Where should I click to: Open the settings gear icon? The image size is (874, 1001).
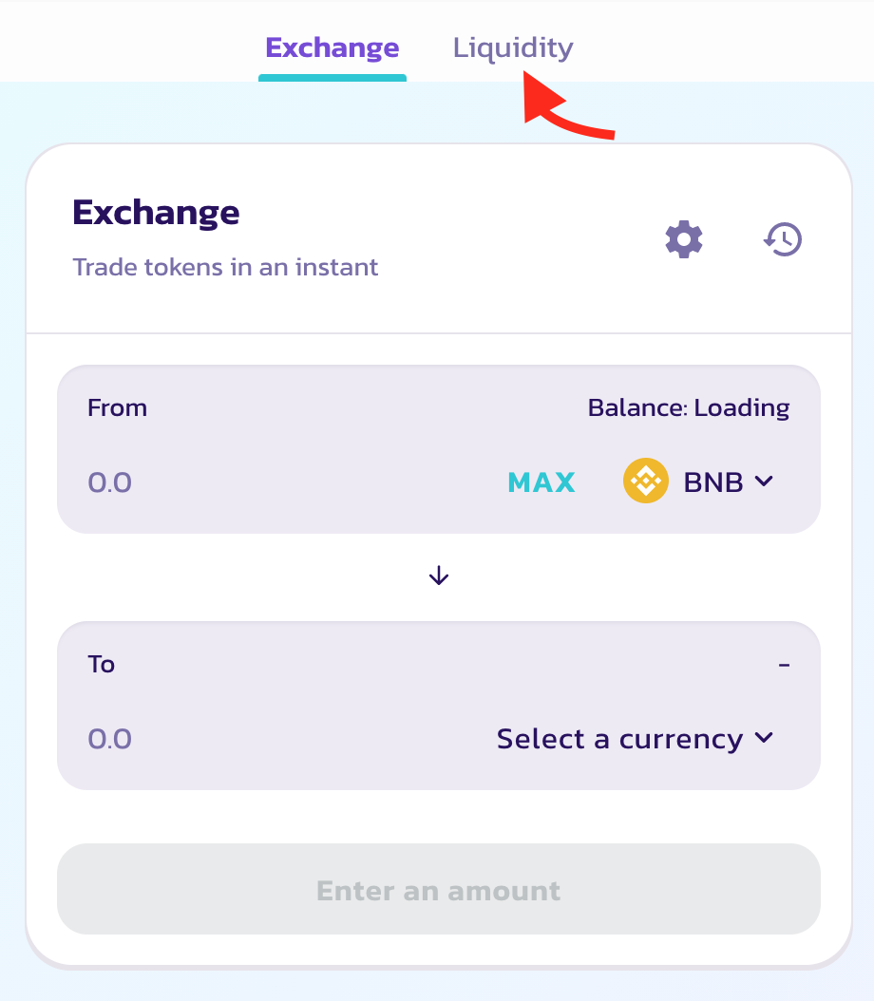684,239
